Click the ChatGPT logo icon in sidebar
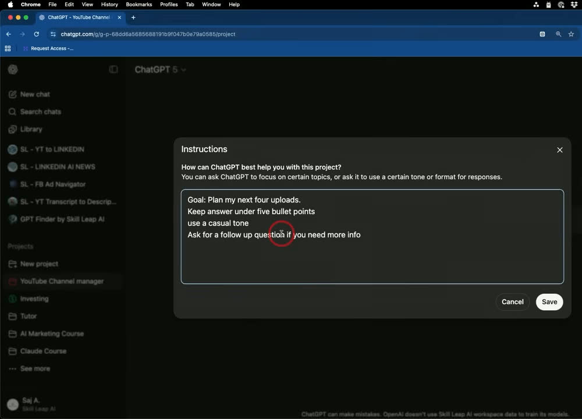Image resolution: width=582 pixels, height=419 pixels. (13, 69)
